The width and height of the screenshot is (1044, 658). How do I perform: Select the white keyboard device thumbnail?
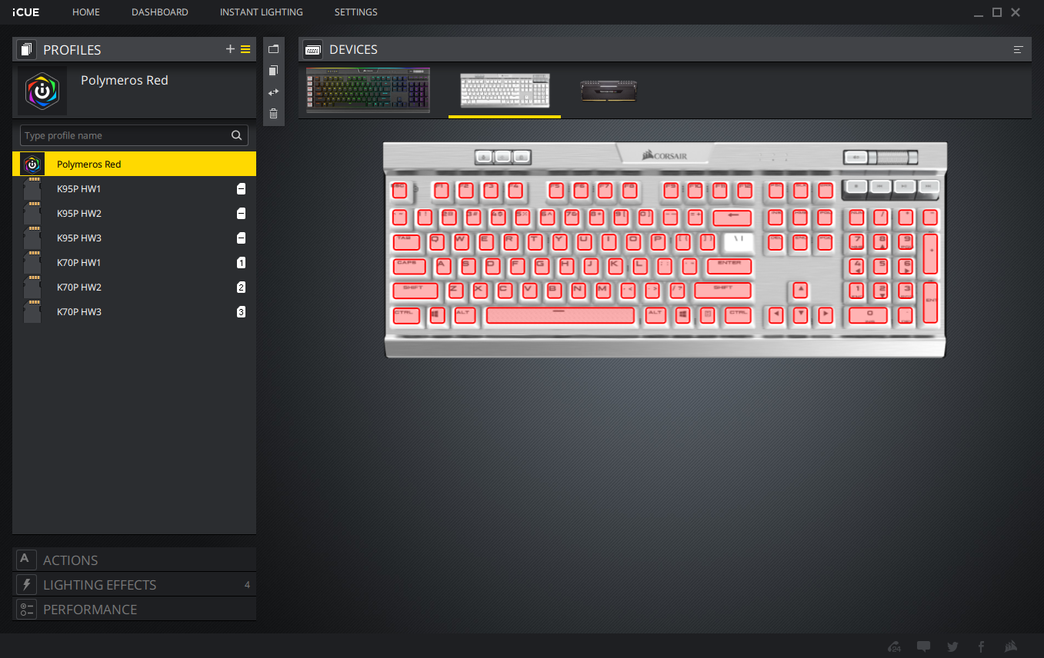(505, 91)
